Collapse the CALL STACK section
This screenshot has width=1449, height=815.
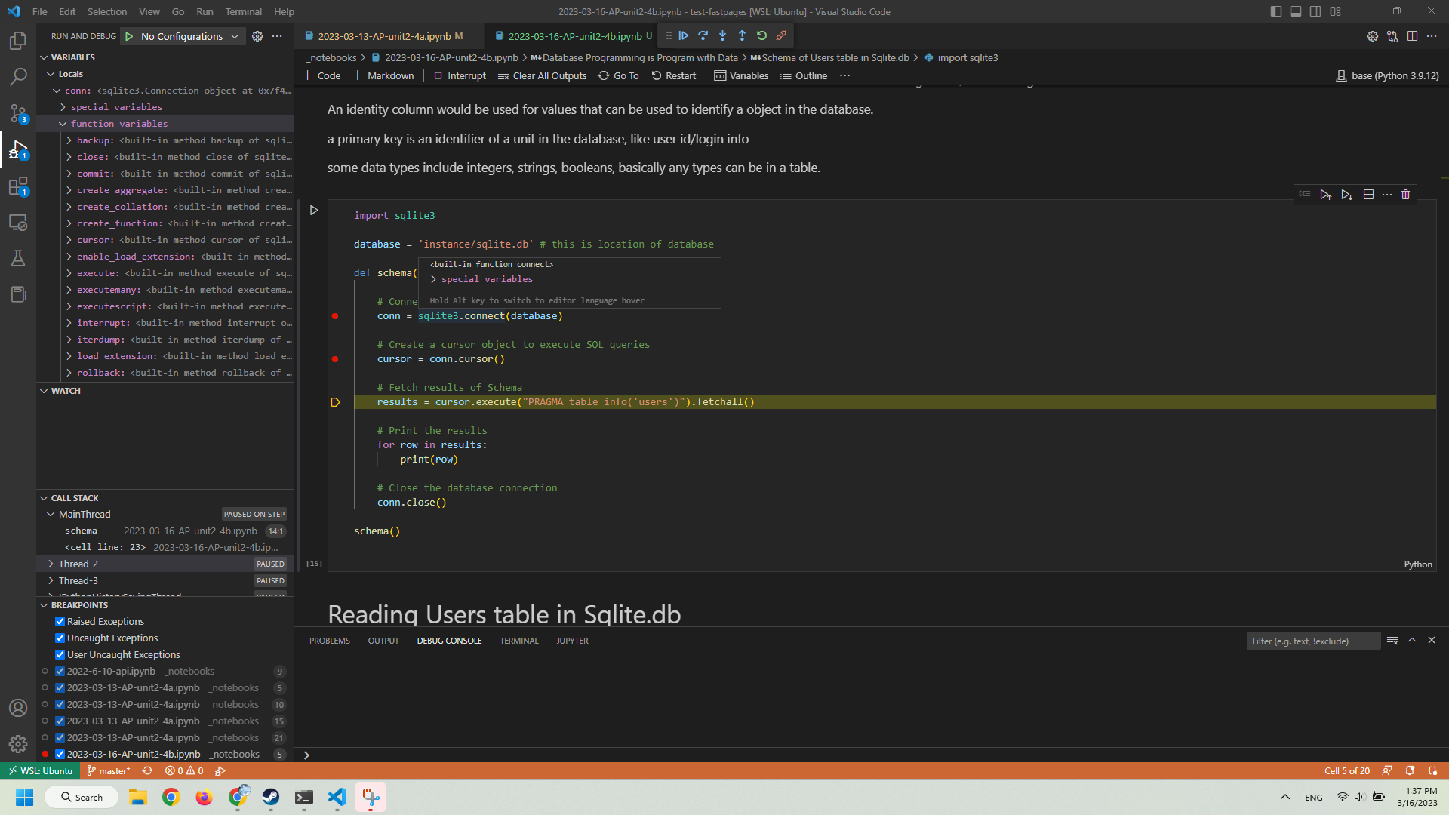point(44,498)
